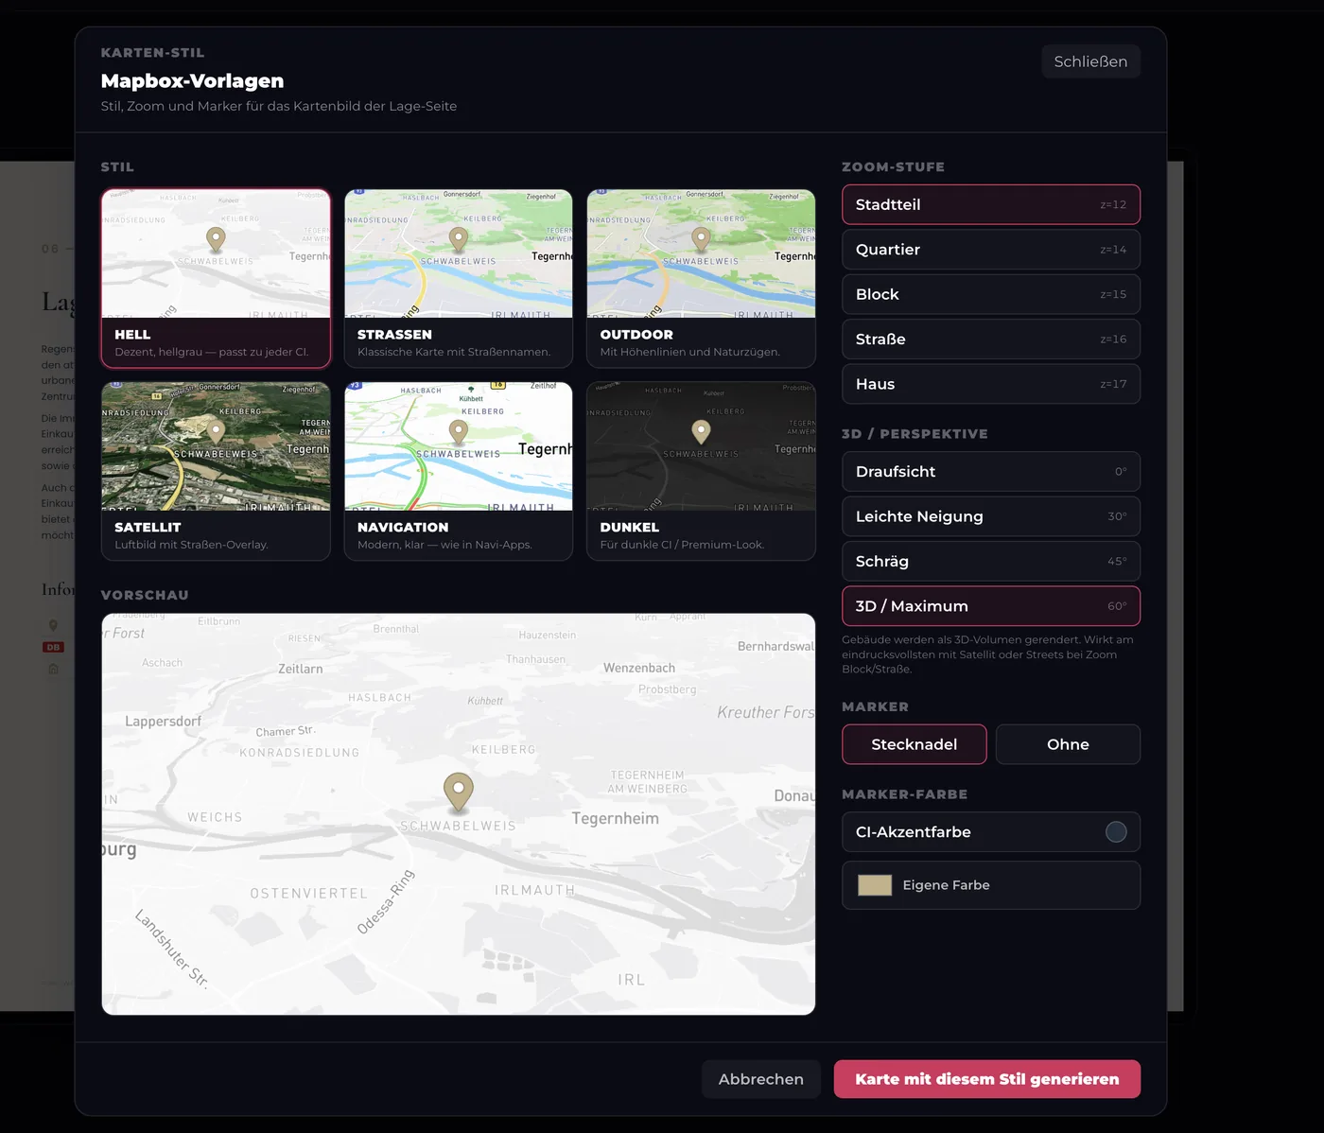Select Schräg 45° perspective

(991, 561)
